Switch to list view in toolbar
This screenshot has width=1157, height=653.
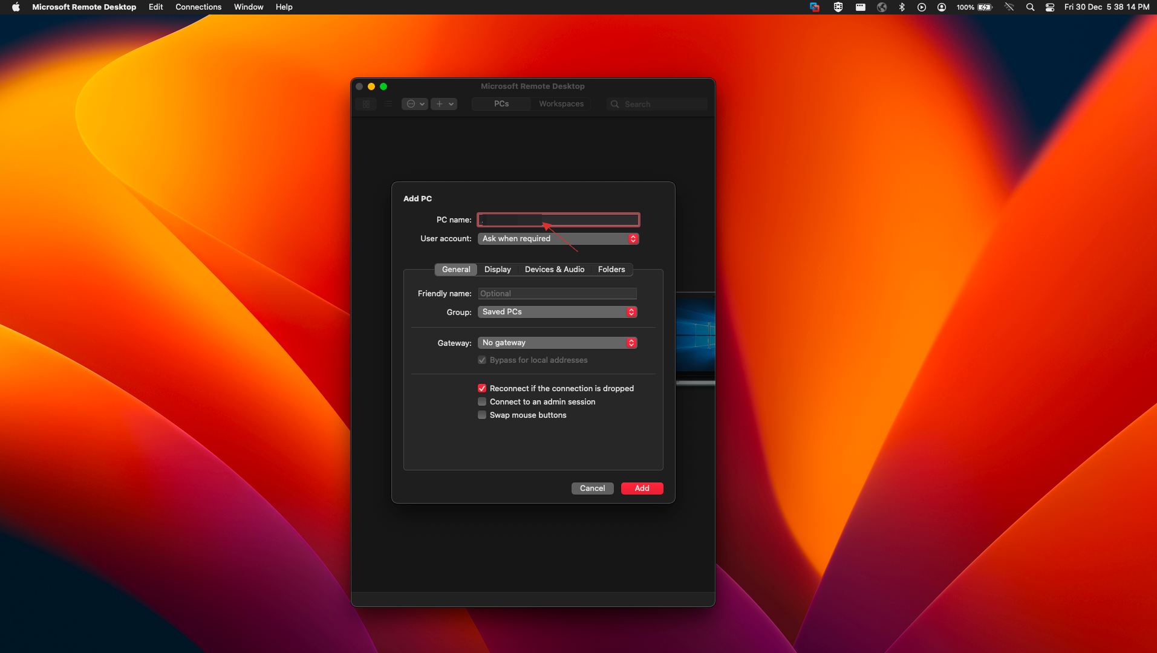388,104
